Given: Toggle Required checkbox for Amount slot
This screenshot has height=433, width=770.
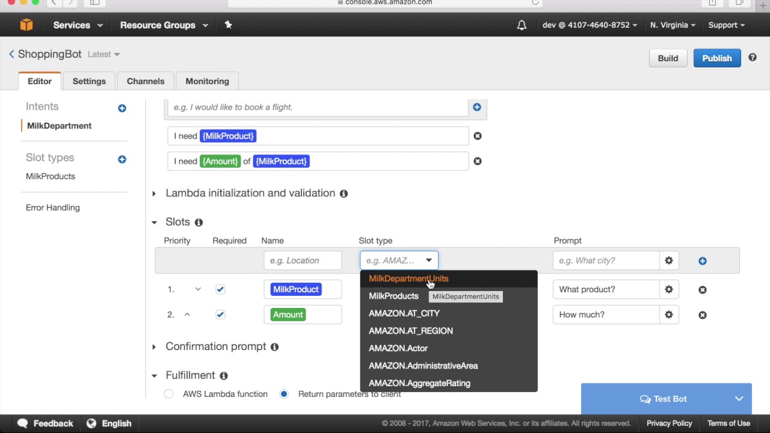Looking at the screenshot, I should pos(220,315).
